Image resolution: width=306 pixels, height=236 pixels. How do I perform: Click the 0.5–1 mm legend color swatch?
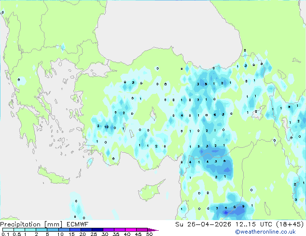19,230
